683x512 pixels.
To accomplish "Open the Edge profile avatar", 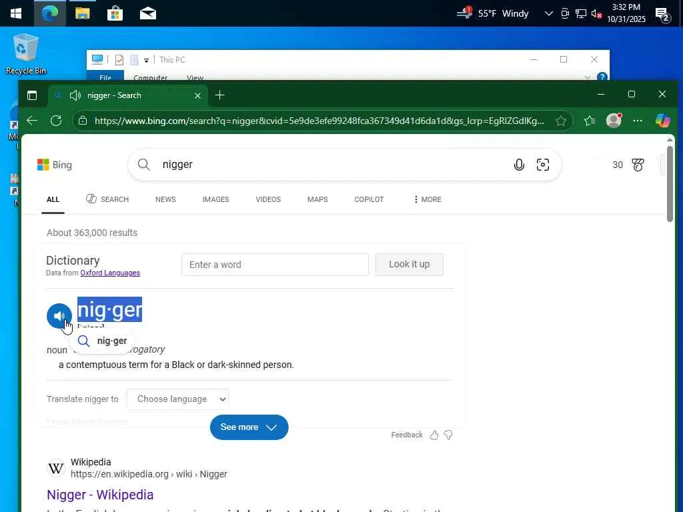I will pos(614,121).
